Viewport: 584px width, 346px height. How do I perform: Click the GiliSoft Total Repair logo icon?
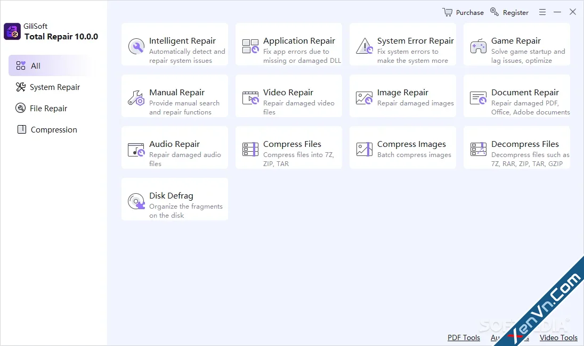(x=12, y=31)
